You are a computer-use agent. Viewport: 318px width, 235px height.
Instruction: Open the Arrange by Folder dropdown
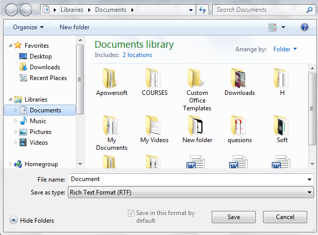pyautogui.click(x=285, y=49)
